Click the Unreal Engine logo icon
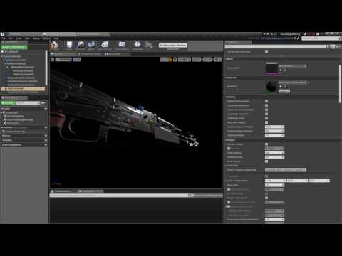Screen dimensions: 342x256 click(2, 34)
